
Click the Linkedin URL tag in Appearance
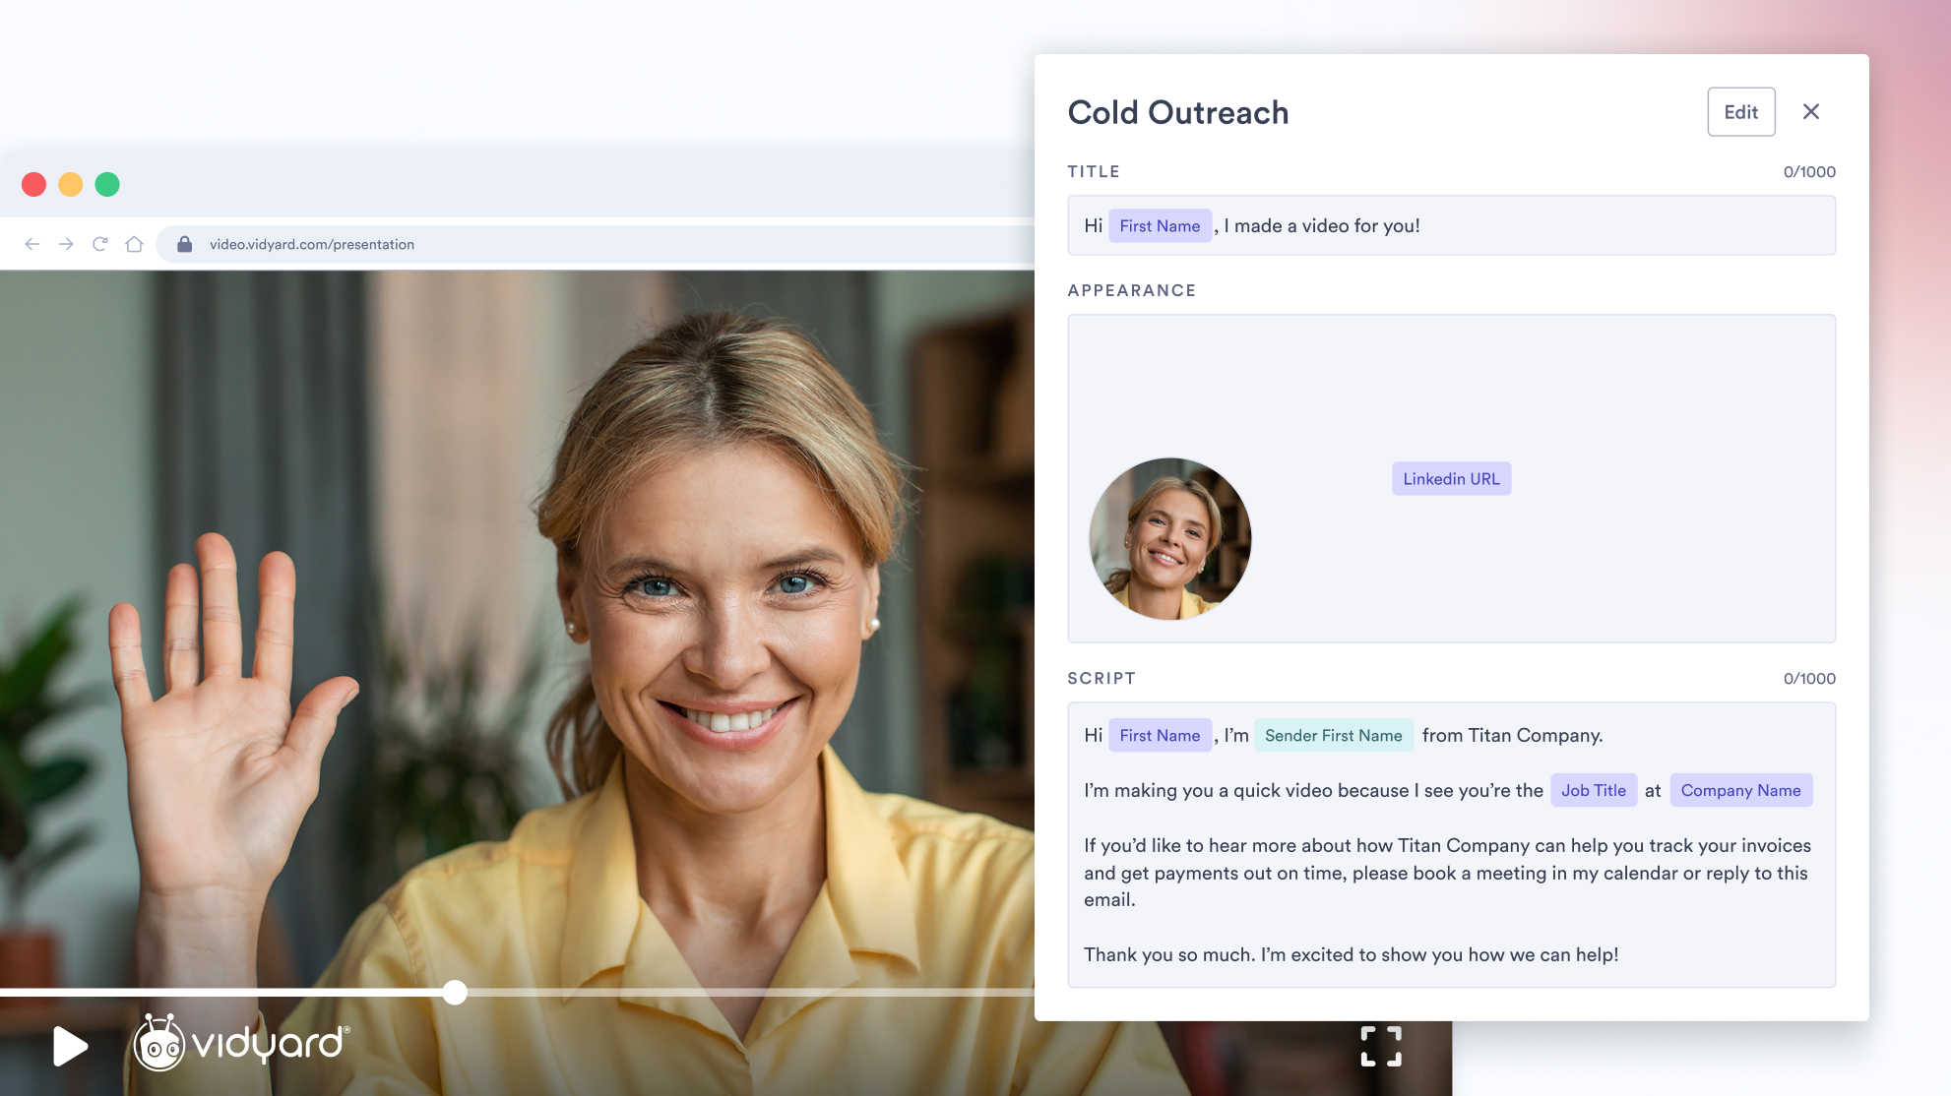coord(1451,479)
